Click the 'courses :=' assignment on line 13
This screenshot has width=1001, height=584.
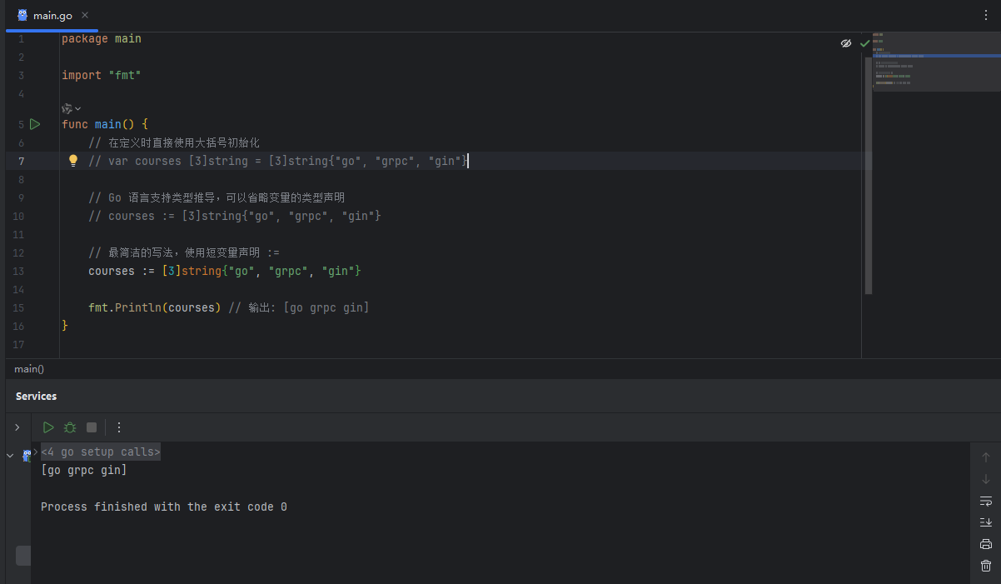(x=225, y=271)
